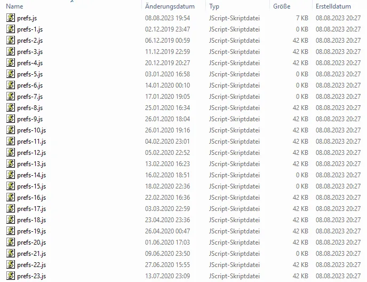Image resolution: width=367 pixels, height=282 pixels.
Task: Select the icon of prefs-23.js
Action: pos(11,276)
